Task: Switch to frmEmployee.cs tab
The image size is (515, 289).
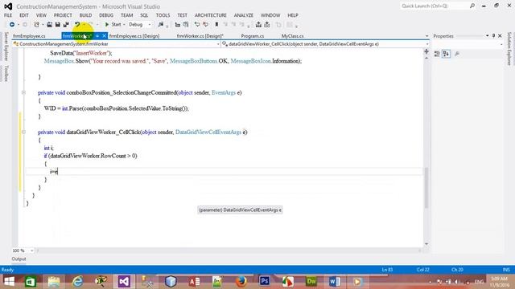Action: tap(29, 36)
